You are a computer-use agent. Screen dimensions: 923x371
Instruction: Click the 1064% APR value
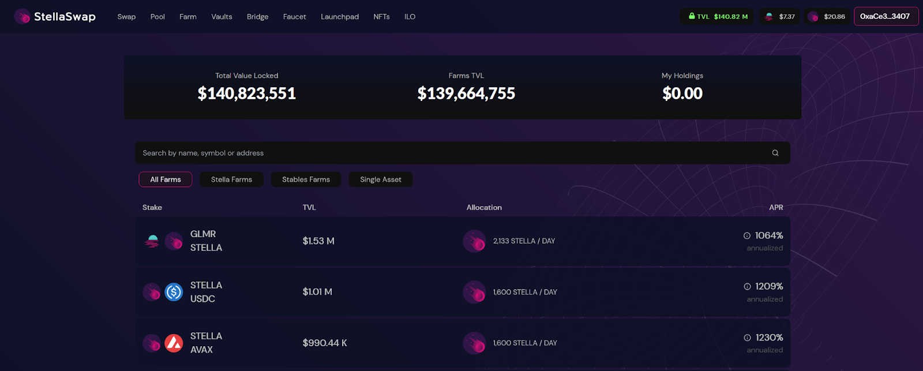pyautogui.click(x=769, y=235)
